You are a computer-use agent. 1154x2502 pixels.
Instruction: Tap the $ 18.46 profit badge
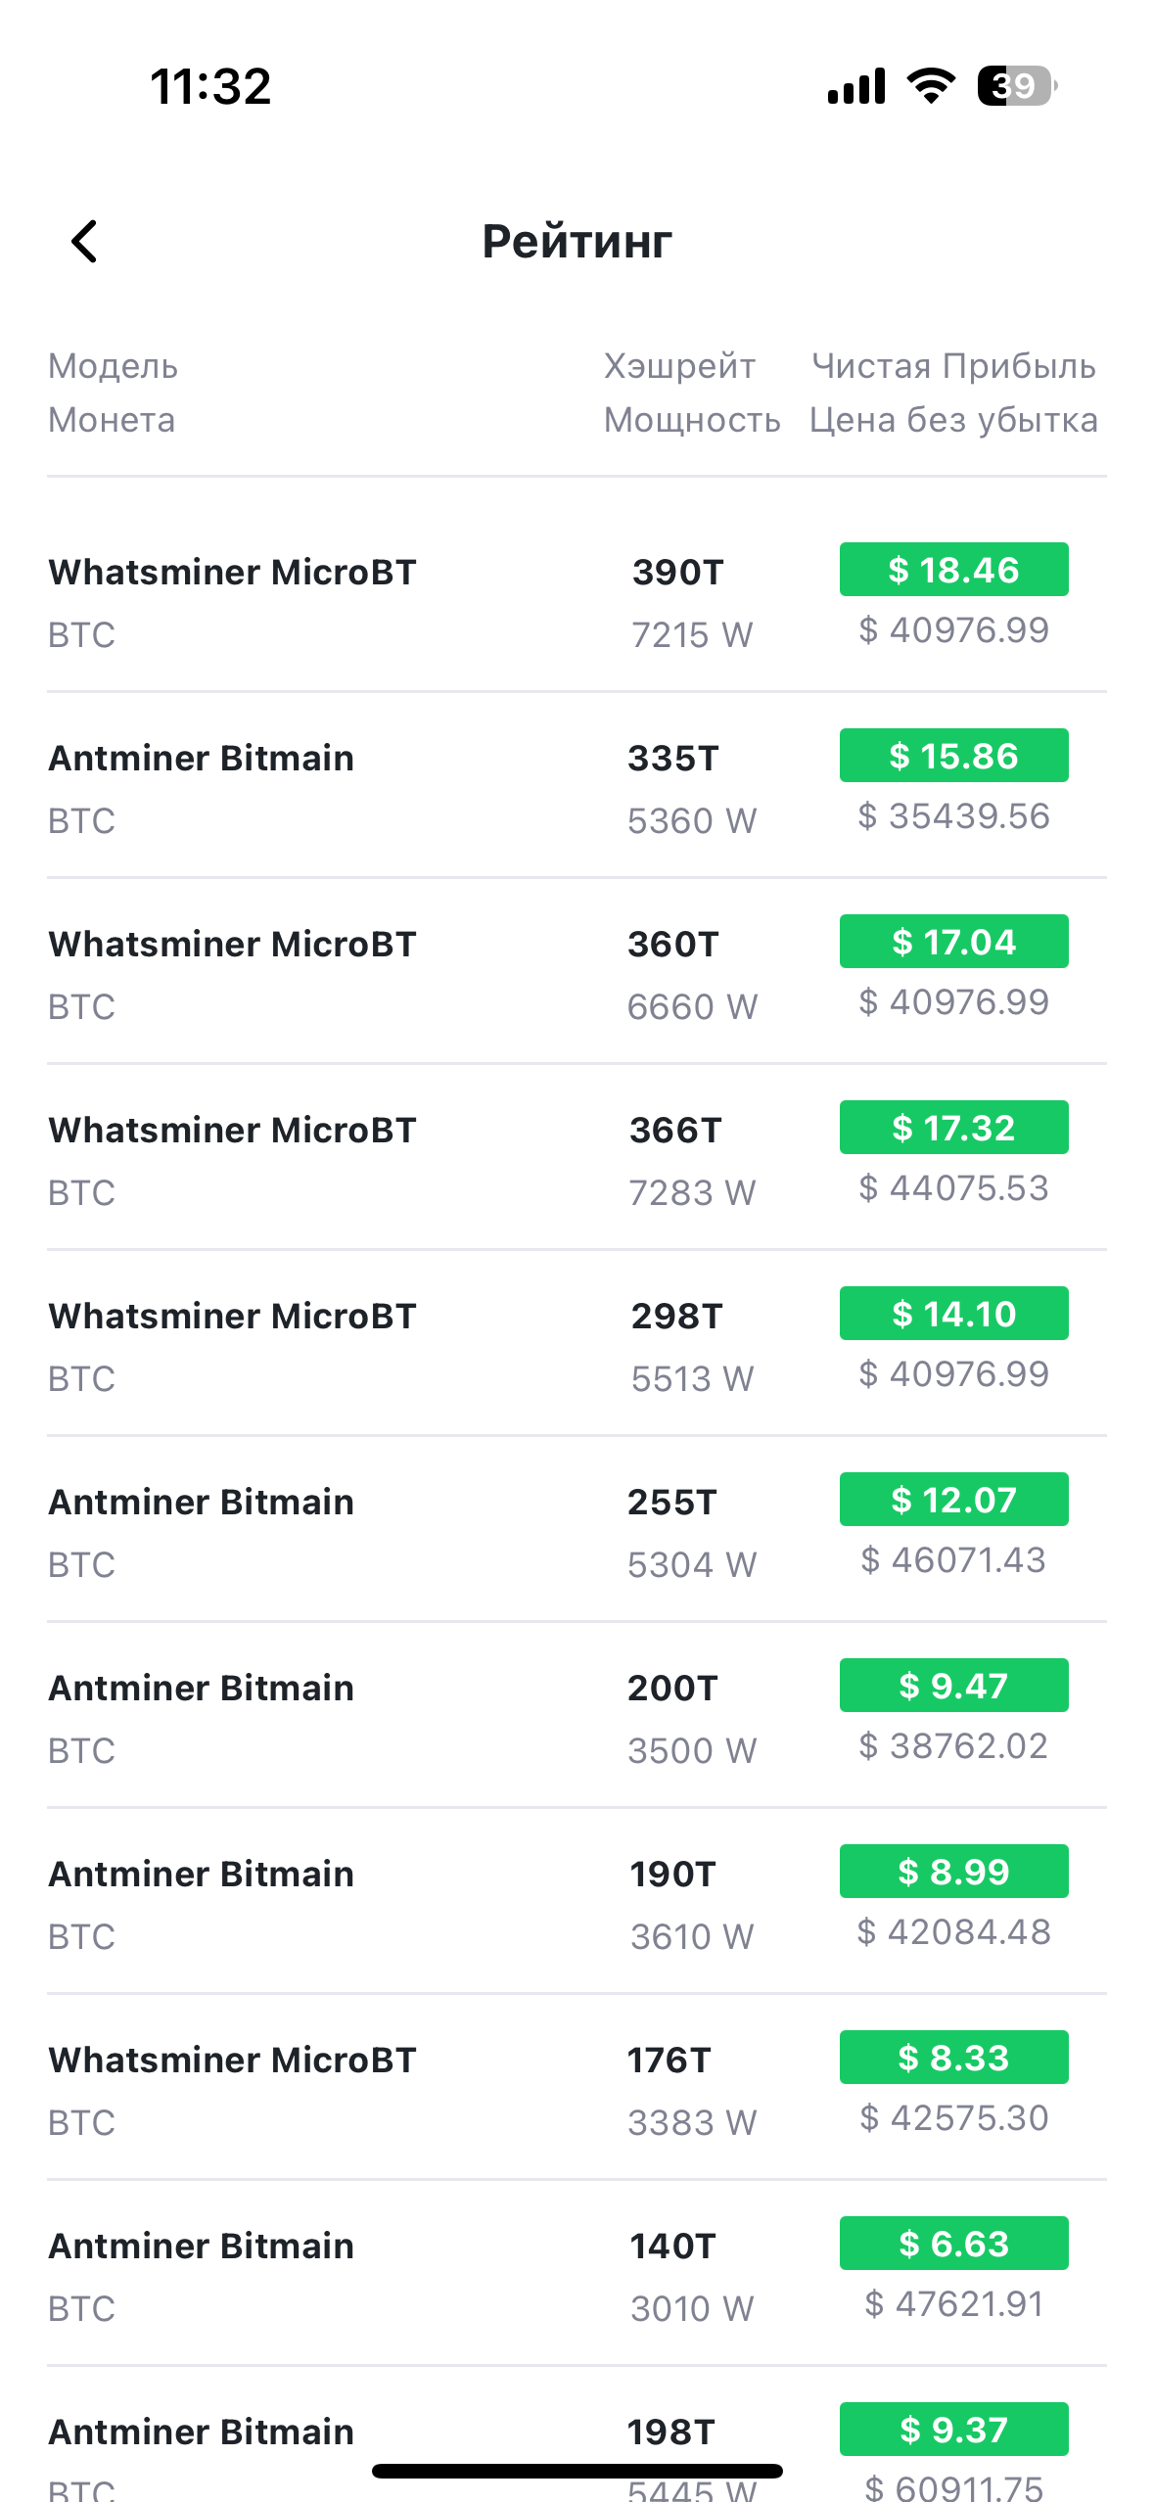click(x=953, y=570)
